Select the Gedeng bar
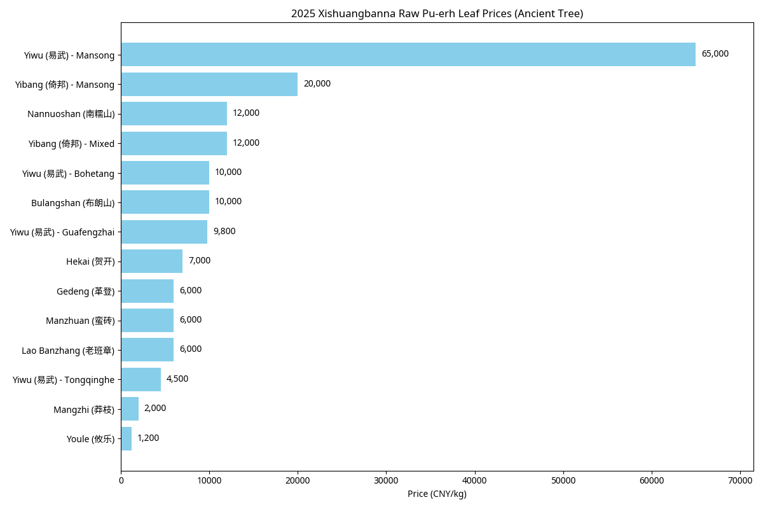763x509 pixels. (147, 291)
